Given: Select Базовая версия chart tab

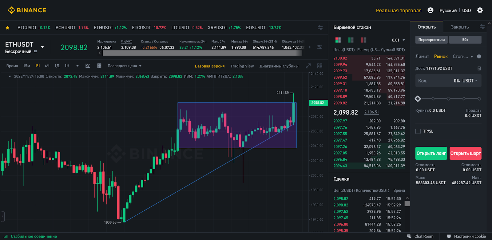Looking at the screenshot, I should [x=210, y=66].
